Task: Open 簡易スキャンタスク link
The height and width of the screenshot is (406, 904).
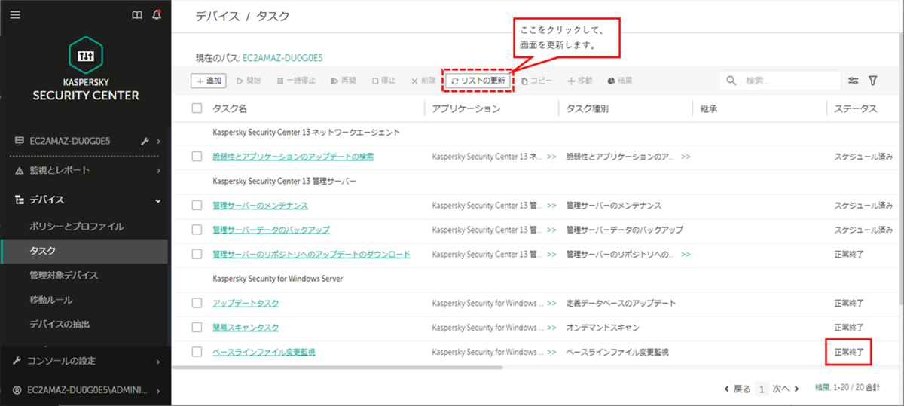Action: (246, 328)
